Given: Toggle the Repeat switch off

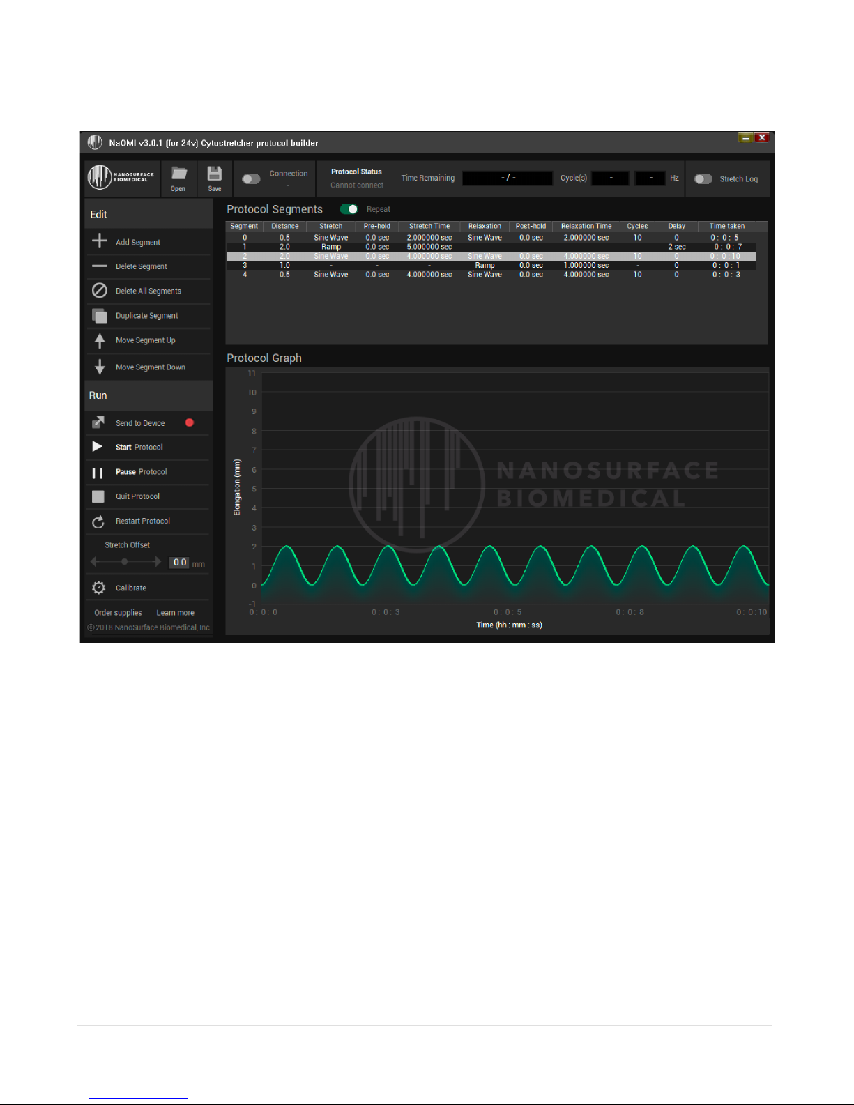Looking at the screenshot, I should click(x=349, y=209).
